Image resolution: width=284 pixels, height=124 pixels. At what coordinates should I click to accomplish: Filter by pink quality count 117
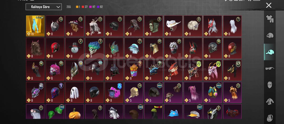[x=92, y=7]
